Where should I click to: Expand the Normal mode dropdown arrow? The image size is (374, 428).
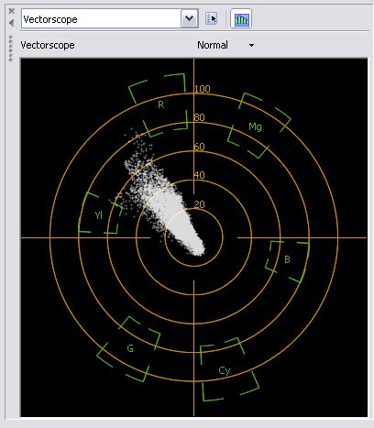click(x=251, y=46)
